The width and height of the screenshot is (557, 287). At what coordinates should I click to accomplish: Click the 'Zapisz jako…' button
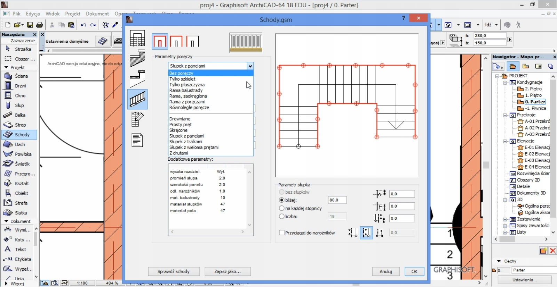click(228, 271)
